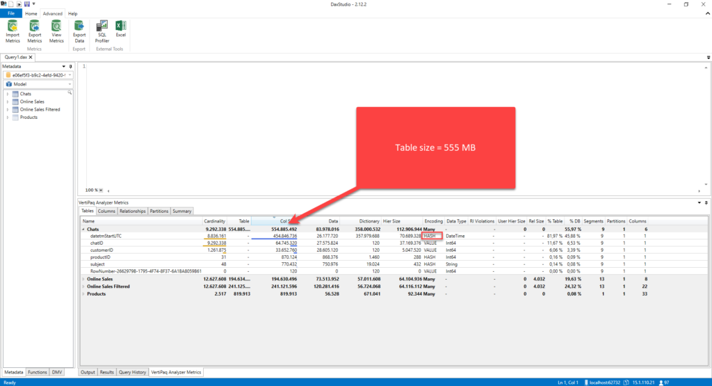Click the editor horizontal scrollbar left arrow
The height and width of the screenshot is (386, 712).
point(108,191)
